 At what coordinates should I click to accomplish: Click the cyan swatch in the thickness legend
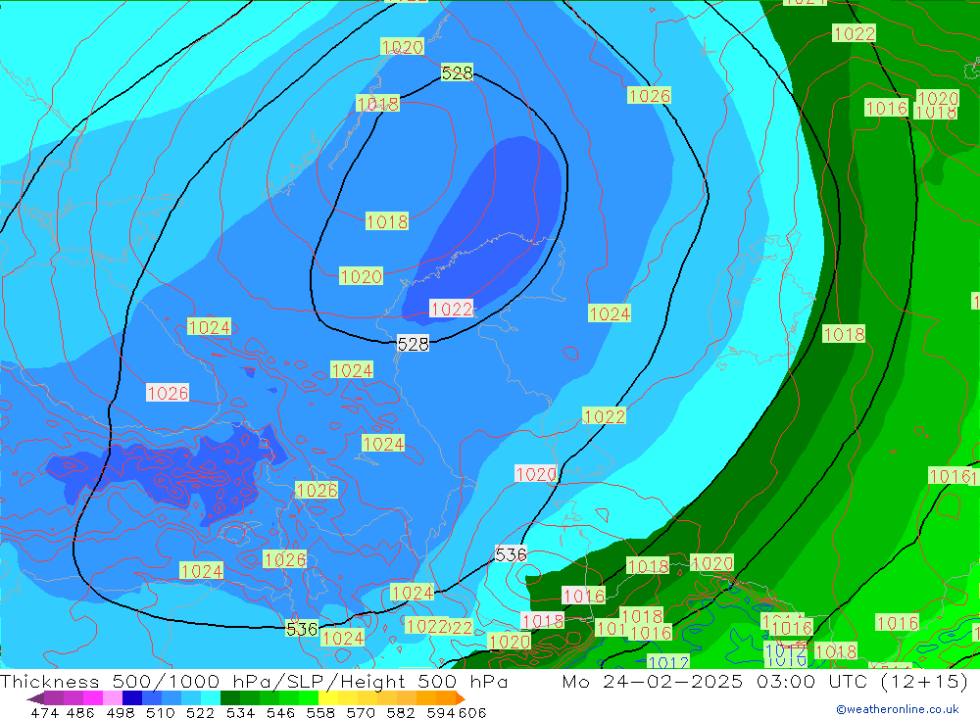click(x=211, y=698)
